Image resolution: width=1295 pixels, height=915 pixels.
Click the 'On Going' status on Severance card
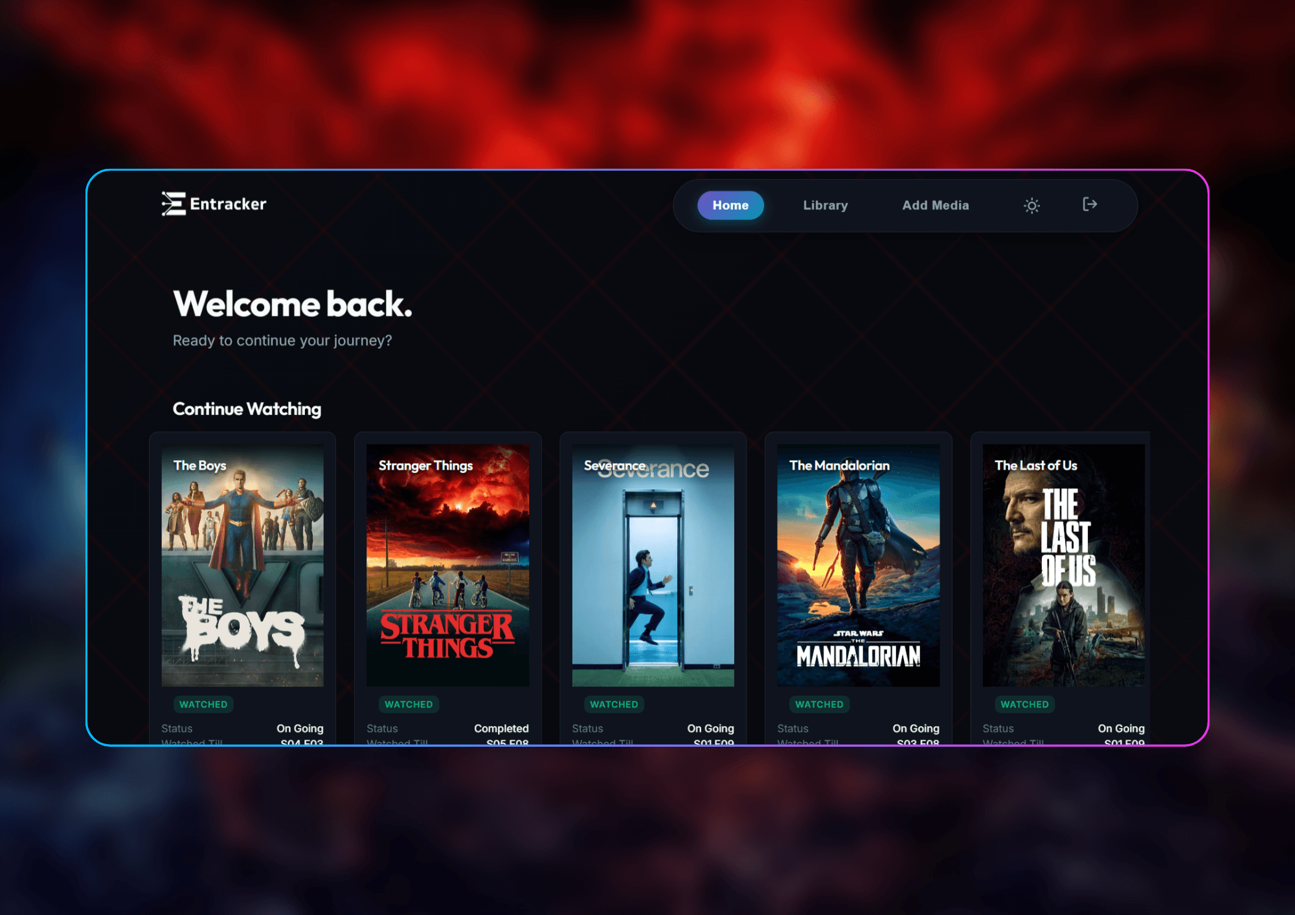pos(710,729)
